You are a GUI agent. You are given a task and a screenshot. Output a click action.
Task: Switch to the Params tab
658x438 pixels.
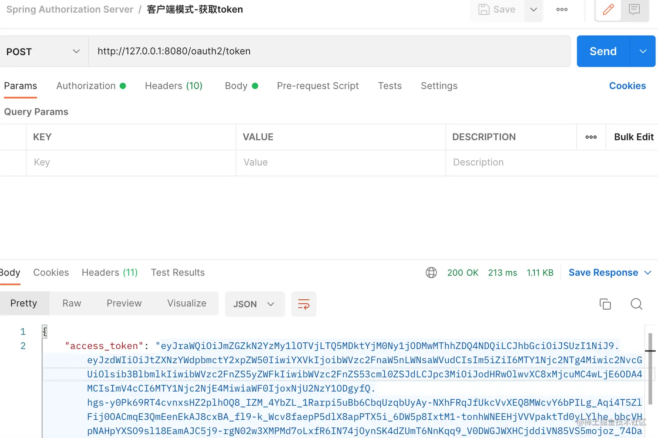pos(20,86)
